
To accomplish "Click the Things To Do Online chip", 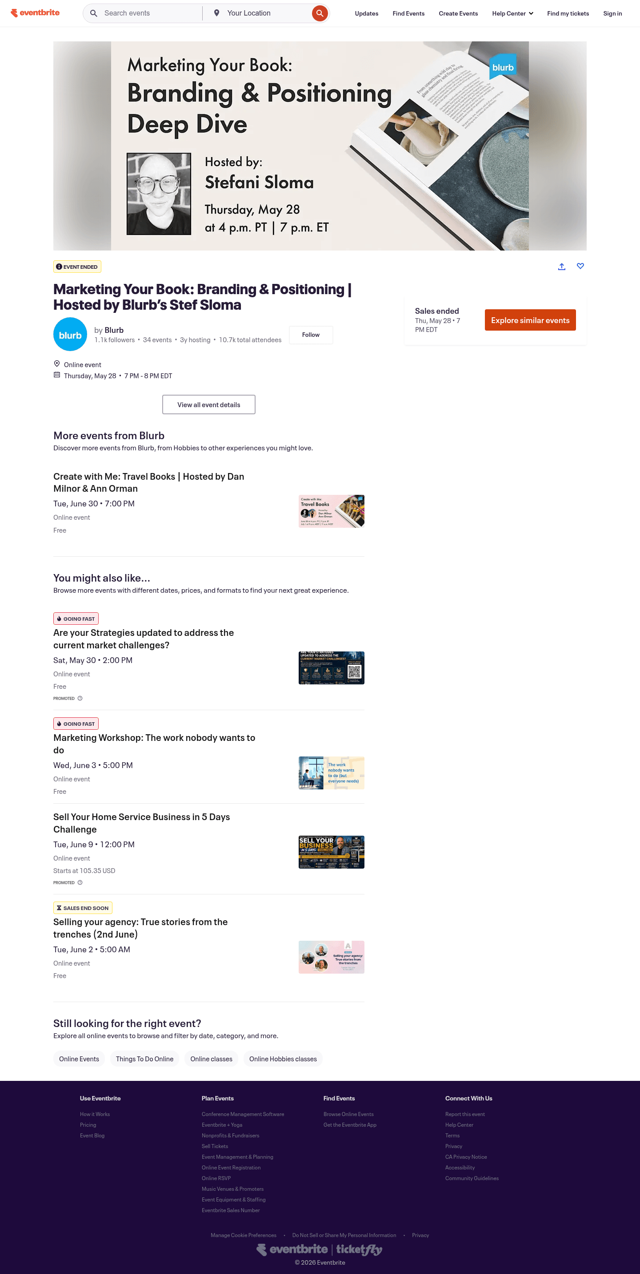I will point(145,1059).
